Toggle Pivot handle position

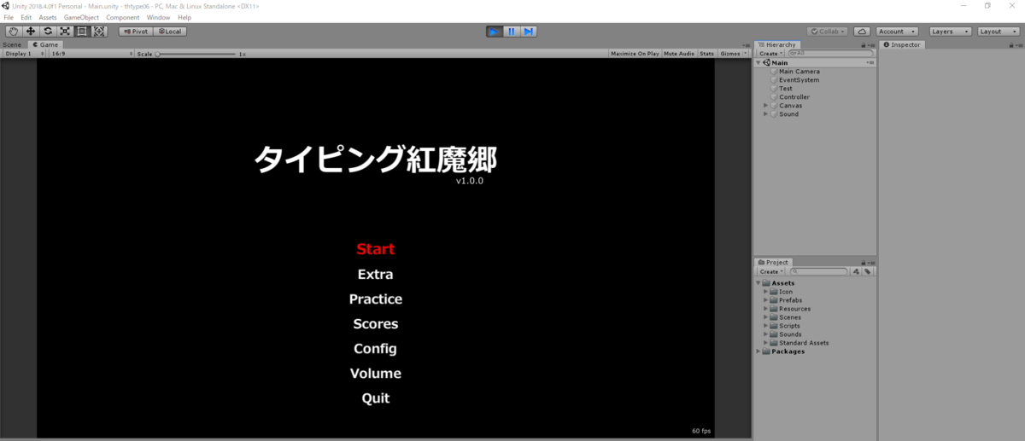point(136,32)
